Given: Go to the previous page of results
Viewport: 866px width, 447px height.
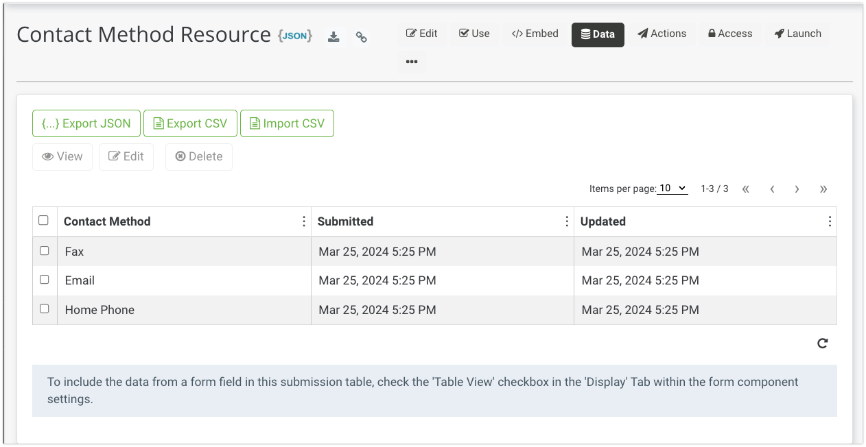Looking at the screenshot, I should pyautogui.click(x=772, y=189).
